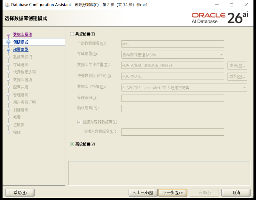Click the 配置选项 step in sidebar
256x200 pixels.
[x=21, y=87]
